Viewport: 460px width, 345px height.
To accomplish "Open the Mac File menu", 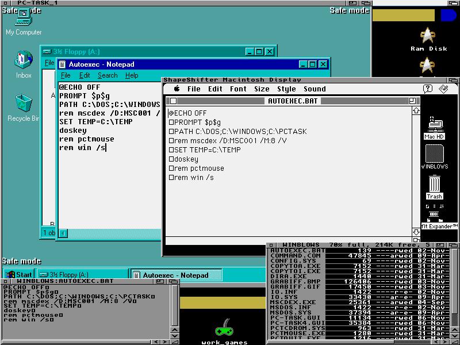I will click(x=194, y=89).
